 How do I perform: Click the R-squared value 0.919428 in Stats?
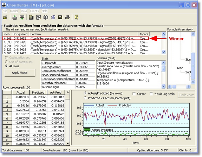[x=85, y=63]
